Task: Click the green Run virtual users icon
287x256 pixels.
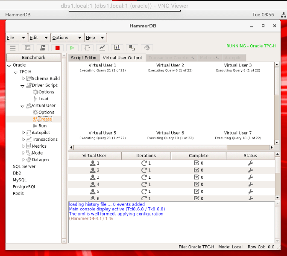Action: coord(72,48)
